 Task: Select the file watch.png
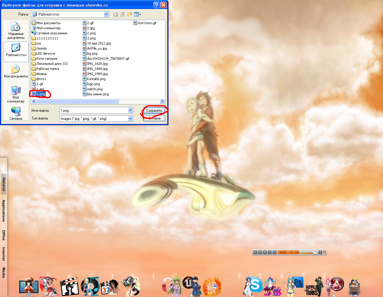pyautogui.click(x=92, y=89)
